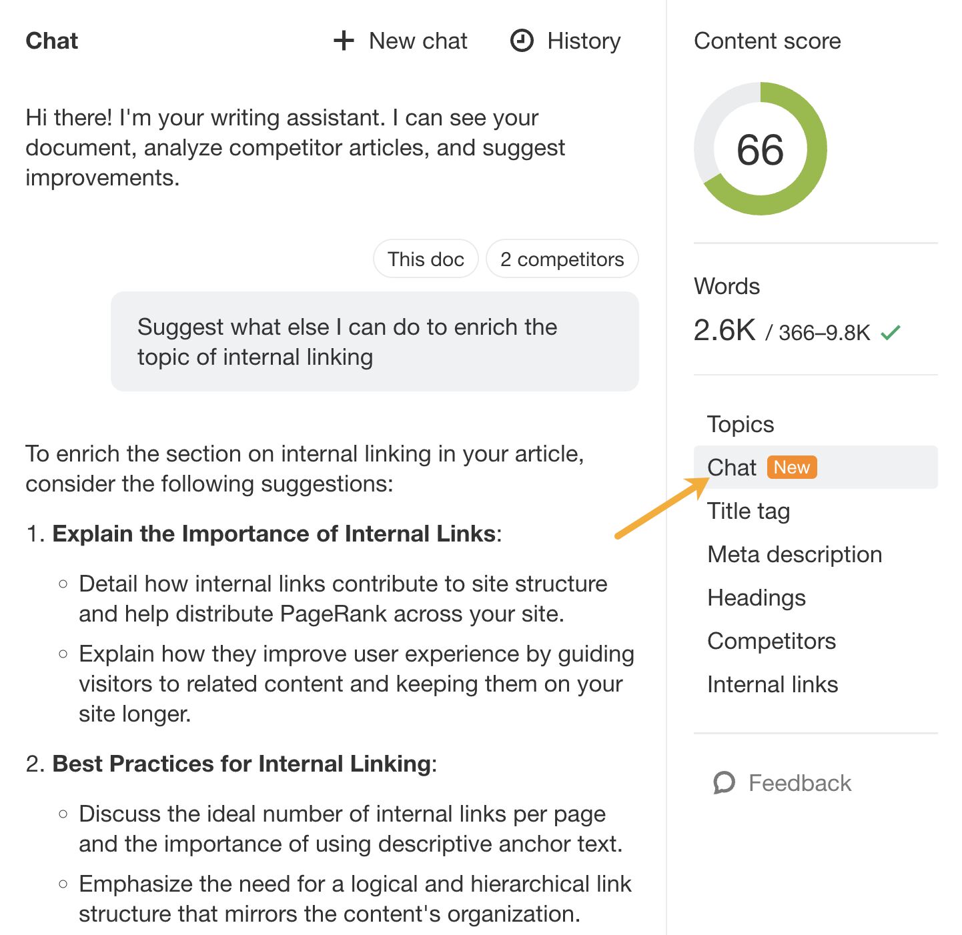This screenshot has width=962, height=935.
Task: Expand the Internal links section
Action: 772,684
